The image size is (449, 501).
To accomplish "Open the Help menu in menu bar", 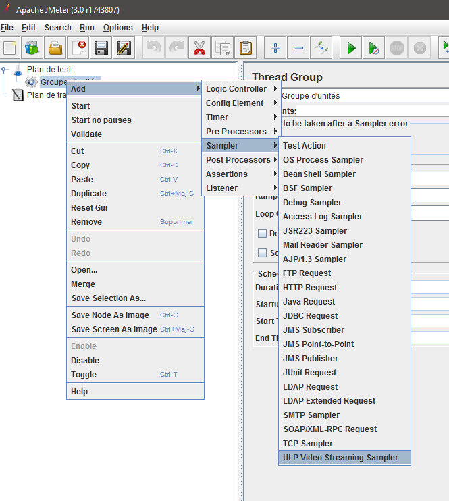I will pyautogui.click(x=150, y=28).
